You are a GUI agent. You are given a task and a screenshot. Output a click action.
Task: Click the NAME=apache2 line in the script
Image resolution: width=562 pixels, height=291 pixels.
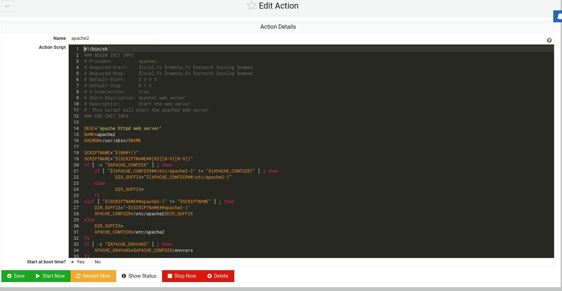tap(100, 135)
